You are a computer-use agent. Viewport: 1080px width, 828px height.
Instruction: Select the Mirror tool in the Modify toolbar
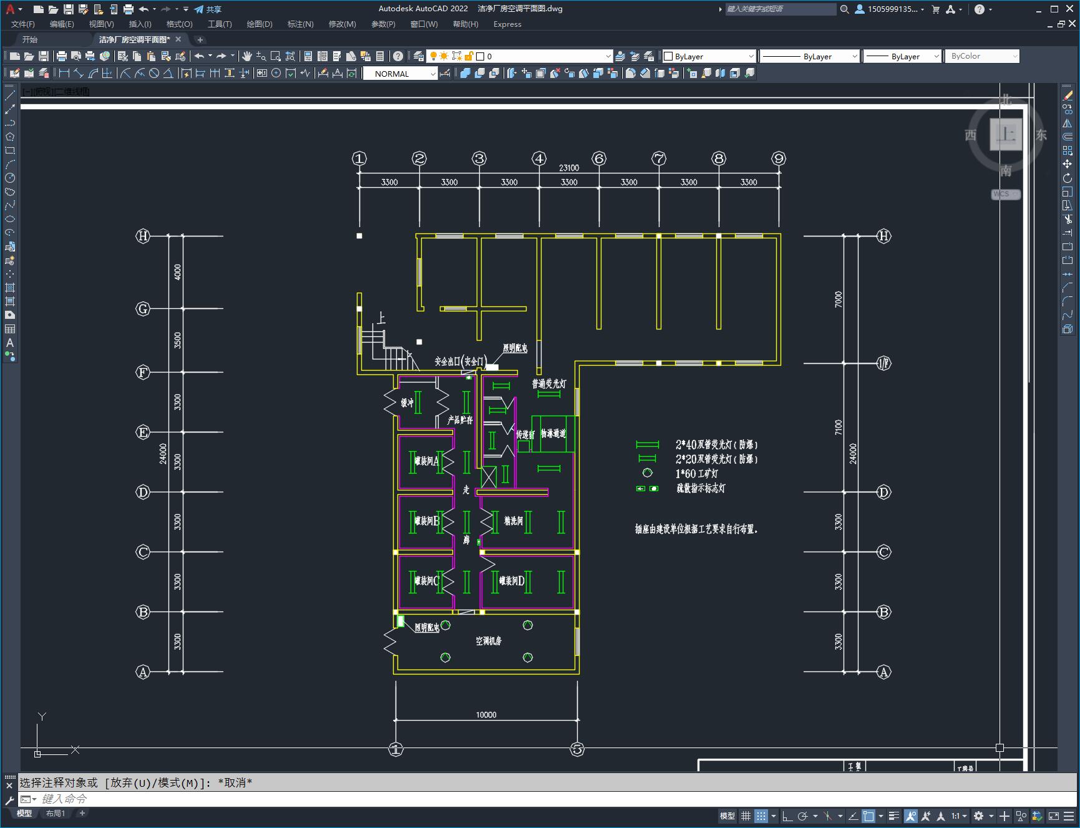click(x=1068, y=123)
